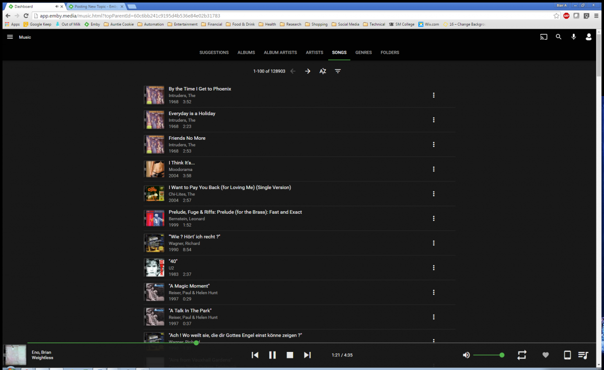Switch to the Posting New Topic browser tab

point(96,7)
